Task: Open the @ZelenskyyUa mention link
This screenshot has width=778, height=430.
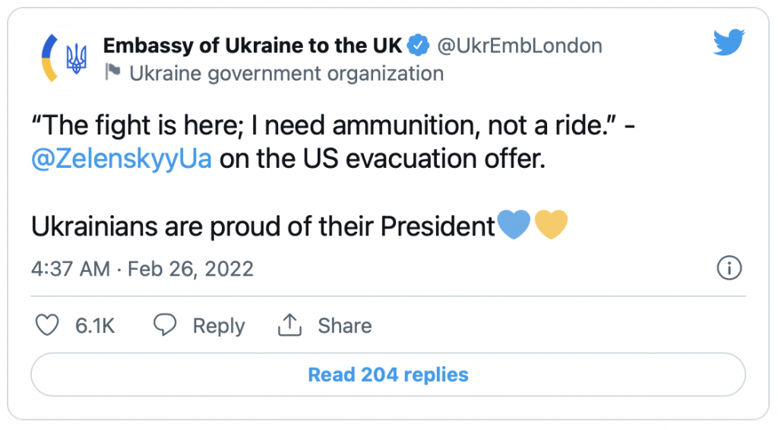Action: point(122,161)
